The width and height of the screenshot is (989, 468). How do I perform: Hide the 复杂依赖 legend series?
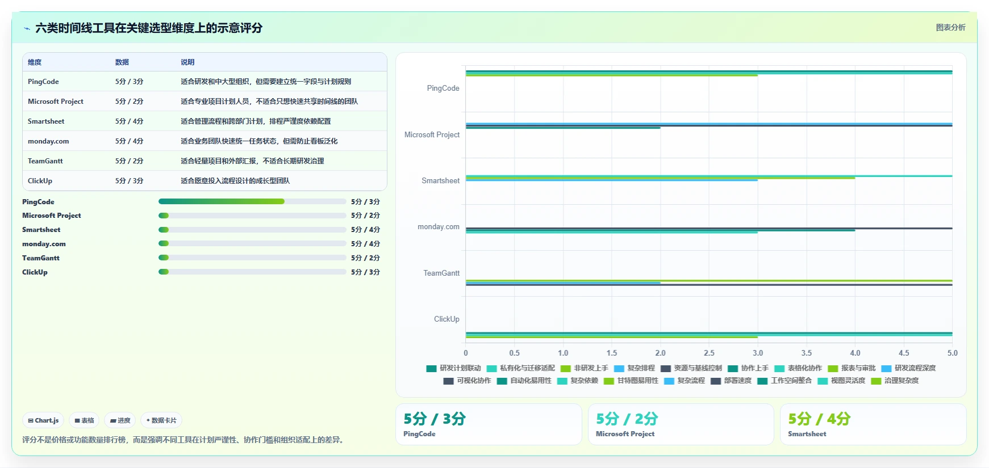577,381
